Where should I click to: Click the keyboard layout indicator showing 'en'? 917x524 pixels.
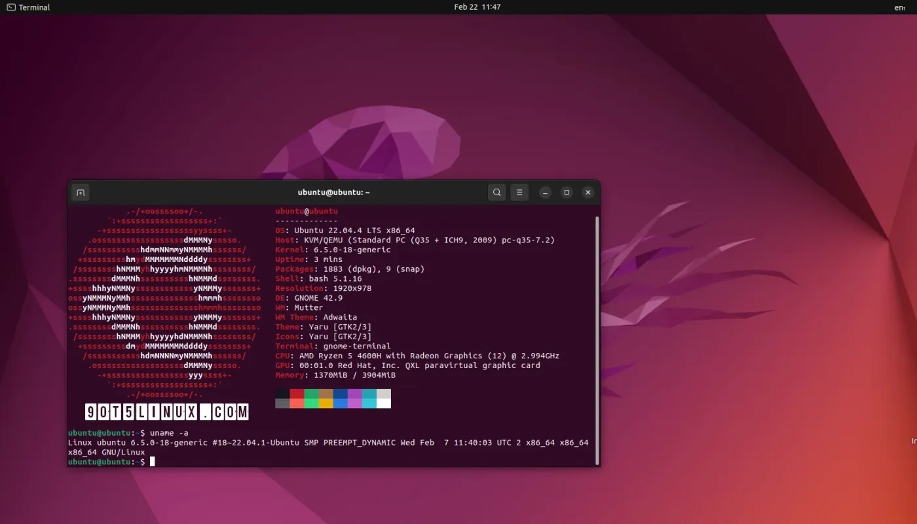pos(899,7)
